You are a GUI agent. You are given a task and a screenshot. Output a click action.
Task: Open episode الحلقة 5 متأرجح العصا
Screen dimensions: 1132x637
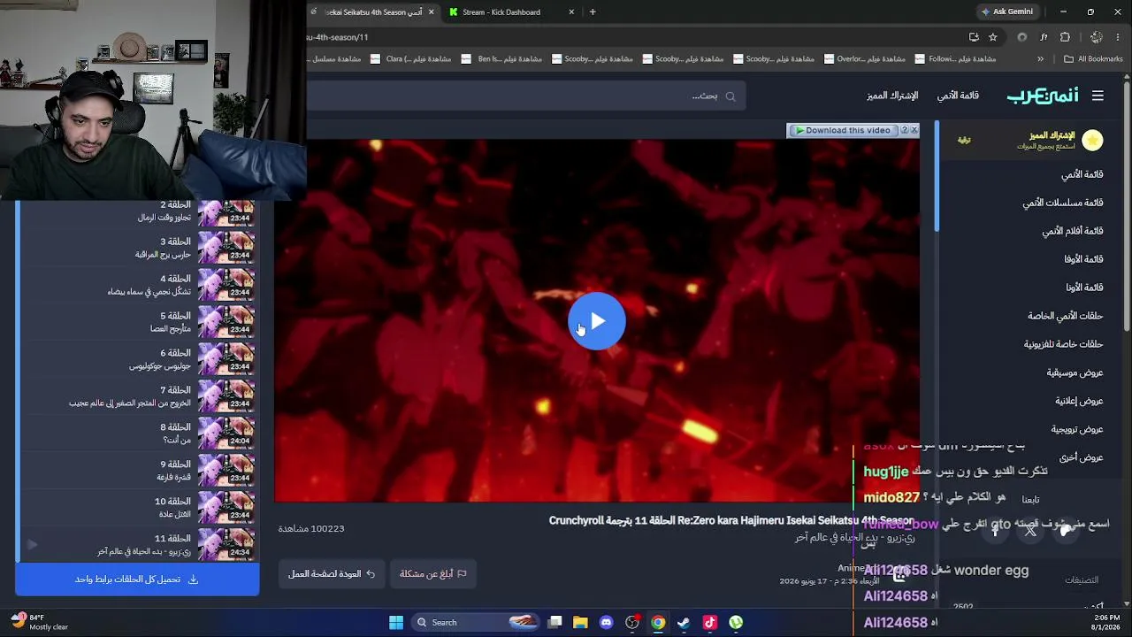point(138,322)
